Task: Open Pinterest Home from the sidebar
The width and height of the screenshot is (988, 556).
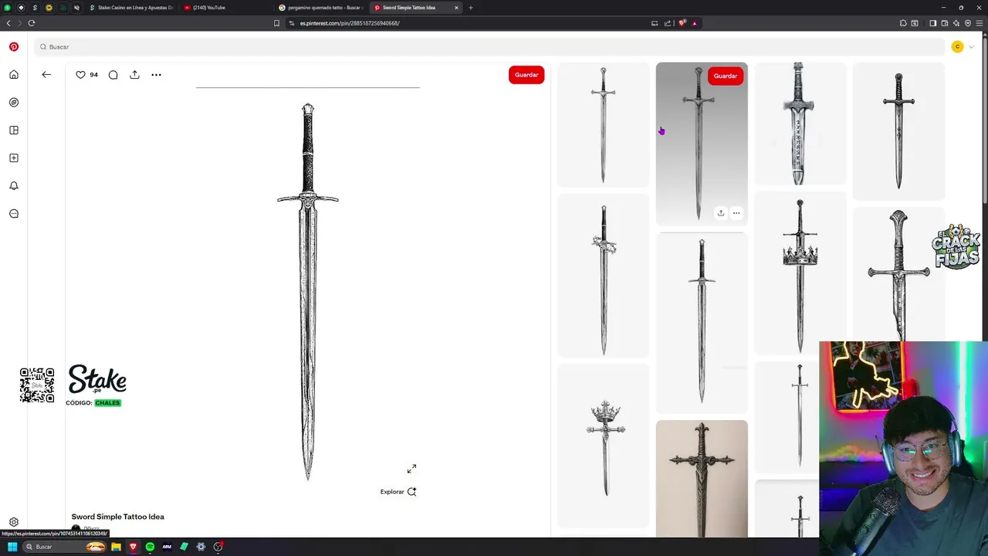Action: tap(14, 75)
